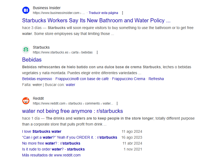Open 'No more free water?' thread
Screen dimensions: 213x165
pyautogui.click(x=51, y=143)
